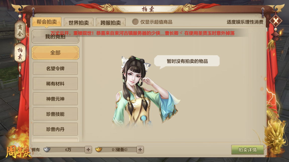The image size is (289, 162).
Task: Select 稀有材料 category
Action: pyautogui.click(x=55, y=84)
